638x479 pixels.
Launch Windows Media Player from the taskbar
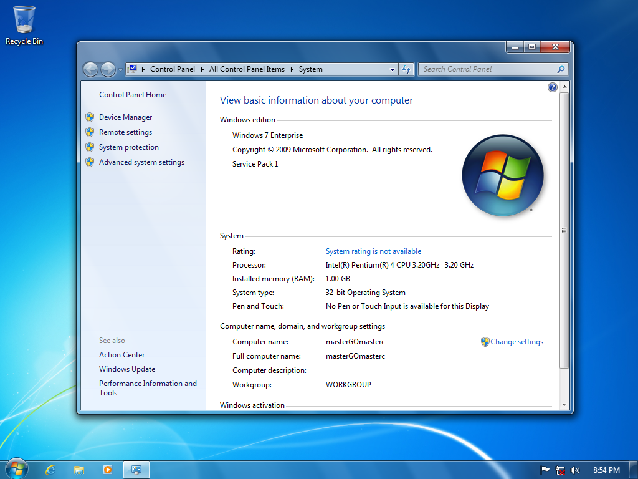pyautogui.click(x=108, y=469)
